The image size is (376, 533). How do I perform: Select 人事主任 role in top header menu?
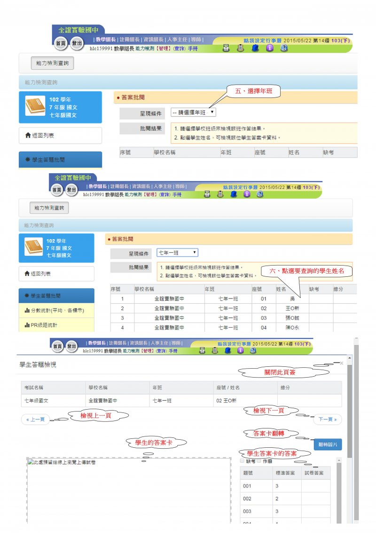tap(178, 40)
